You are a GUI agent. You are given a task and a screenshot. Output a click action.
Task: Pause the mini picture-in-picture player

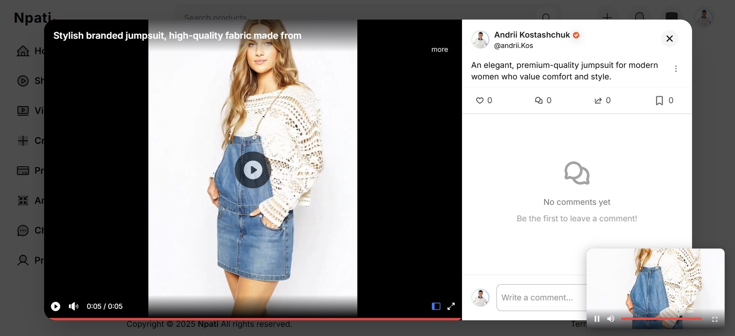[x=597, y=319]
